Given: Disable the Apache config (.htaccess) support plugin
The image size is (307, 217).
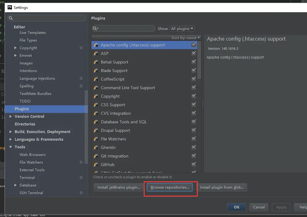Looking at the screenshot, I should point(194,45).
